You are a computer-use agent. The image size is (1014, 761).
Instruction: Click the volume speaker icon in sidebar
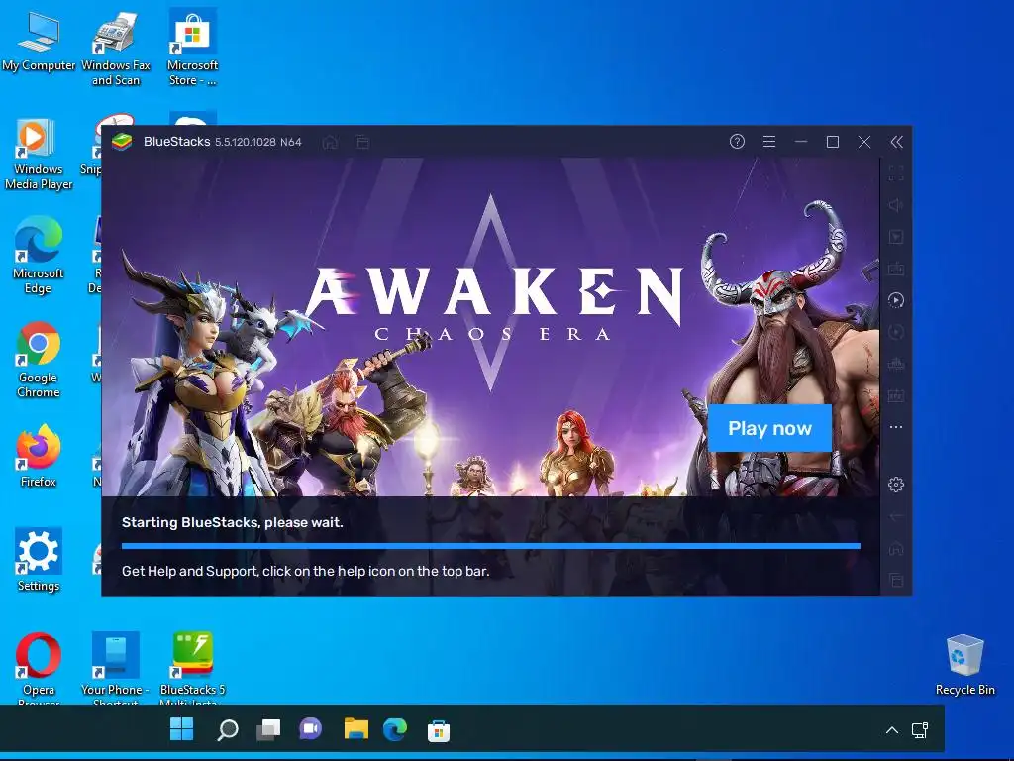coord(896,205)
